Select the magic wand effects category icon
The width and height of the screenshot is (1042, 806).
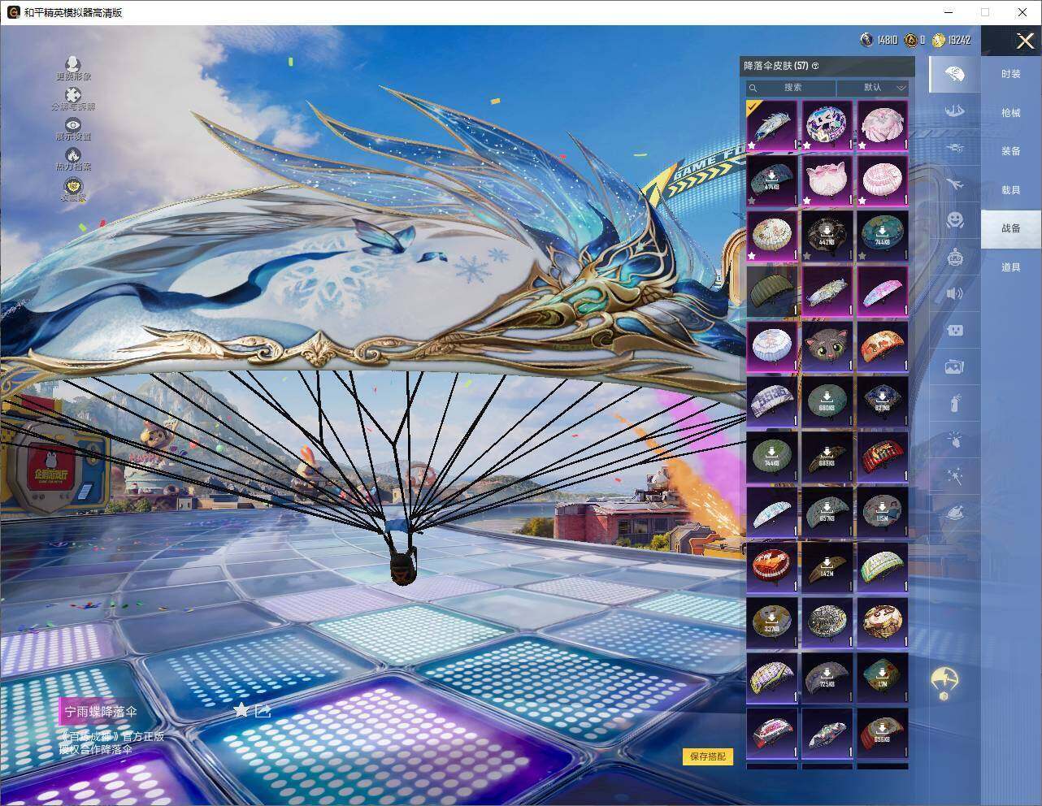(x=955, y=477)
